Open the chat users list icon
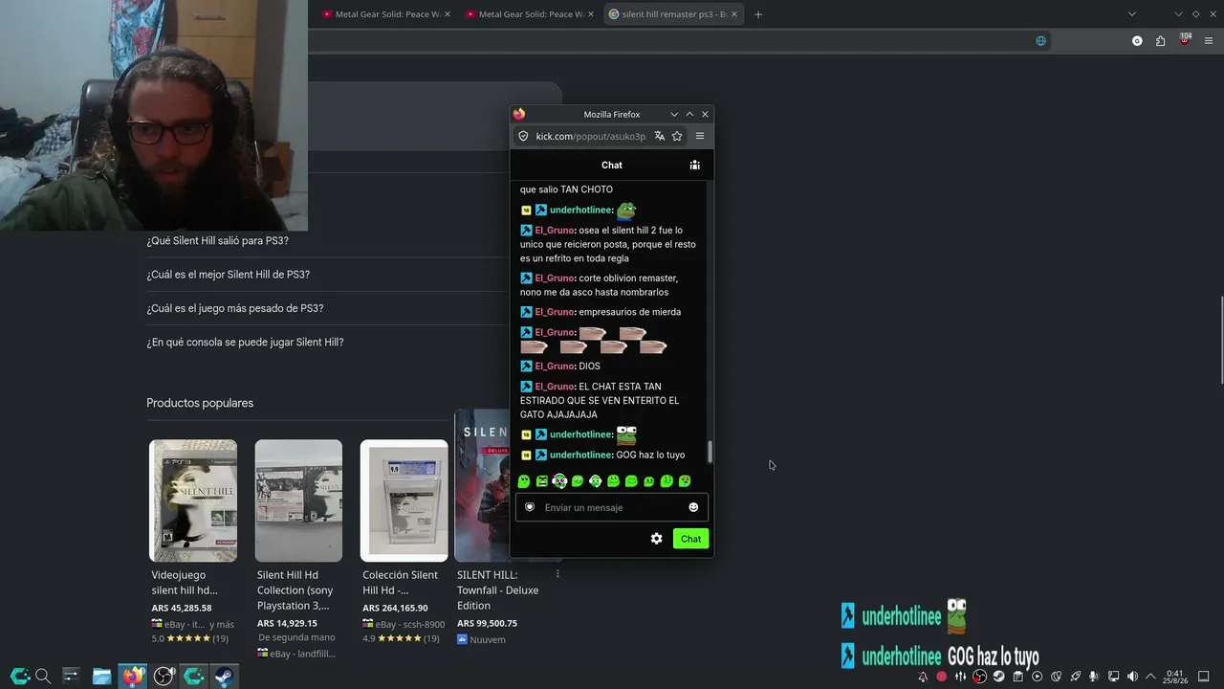 (695, 166)
